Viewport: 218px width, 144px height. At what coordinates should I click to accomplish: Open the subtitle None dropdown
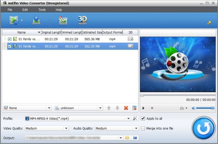pyautogui.click(x=28, y=108)
